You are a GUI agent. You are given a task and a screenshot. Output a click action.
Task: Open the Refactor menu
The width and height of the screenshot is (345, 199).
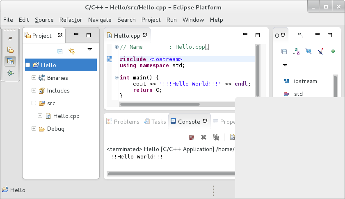[x=71, y=20]
